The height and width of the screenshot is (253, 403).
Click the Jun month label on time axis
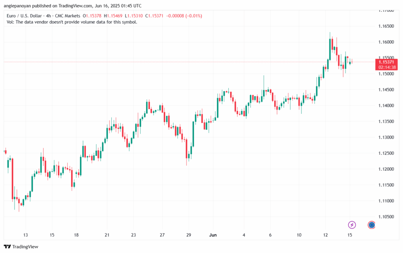(x=213, y=235)
